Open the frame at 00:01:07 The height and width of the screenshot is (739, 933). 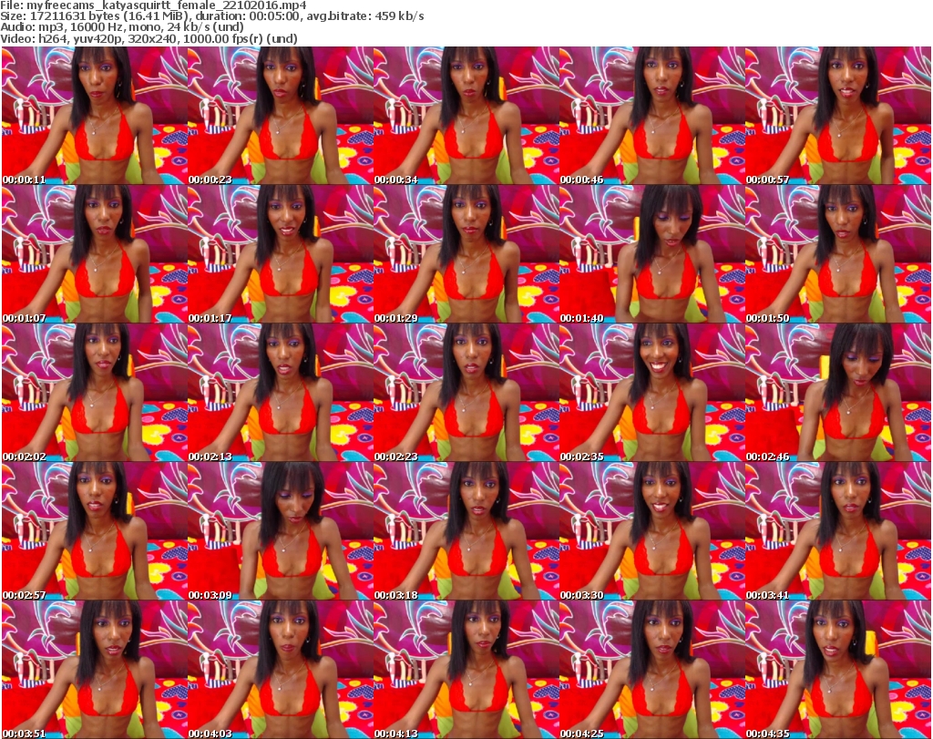tap(94, 254)
